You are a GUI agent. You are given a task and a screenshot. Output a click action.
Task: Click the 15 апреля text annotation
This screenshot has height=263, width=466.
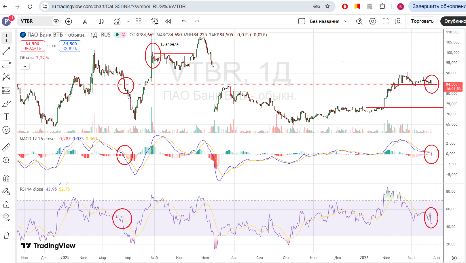169,44
